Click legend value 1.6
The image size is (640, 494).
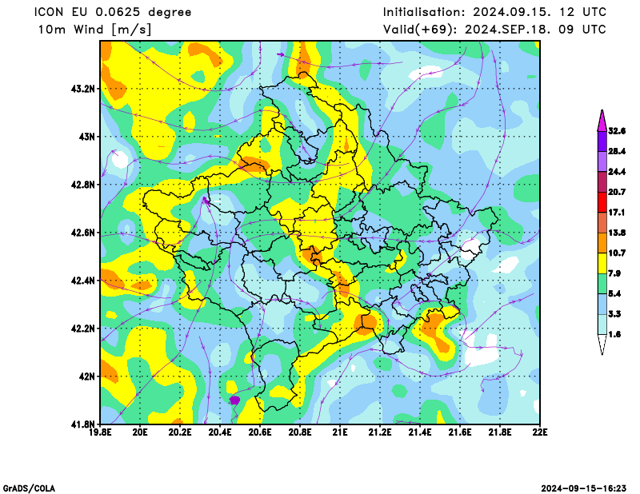pos(614,334)
